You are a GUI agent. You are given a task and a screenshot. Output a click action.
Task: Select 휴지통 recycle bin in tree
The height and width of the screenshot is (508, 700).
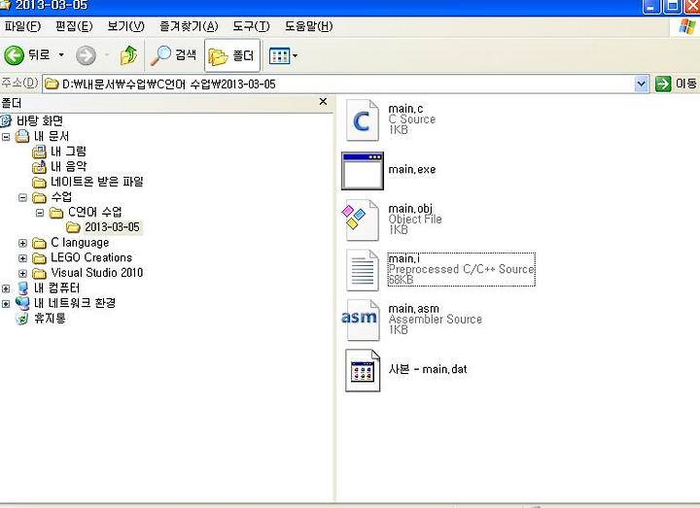(x=50, y=318)
